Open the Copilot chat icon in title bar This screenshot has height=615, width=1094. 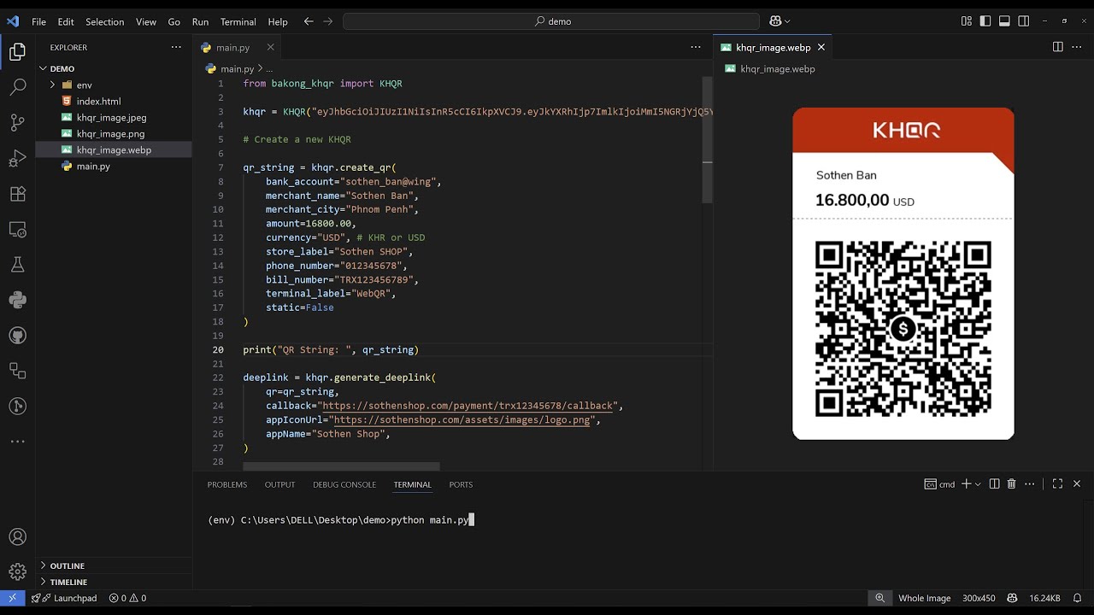coord(775,21)
